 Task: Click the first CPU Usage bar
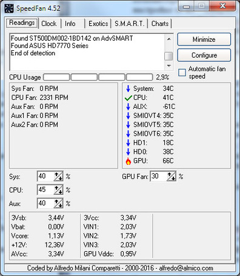[56, 77]
